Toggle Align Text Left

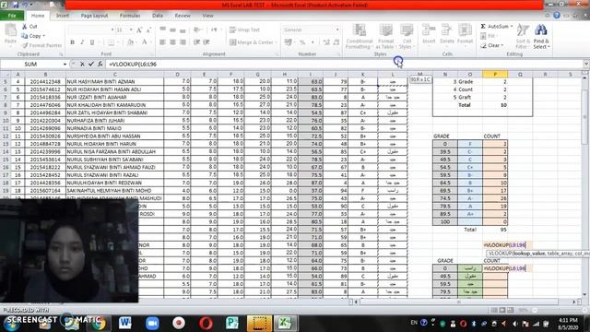click(162, 42)
